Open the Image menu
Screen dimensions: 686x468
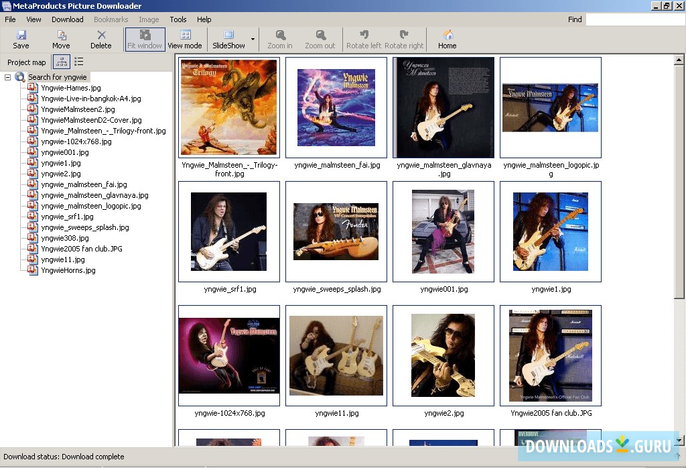(x=149, y=19)
